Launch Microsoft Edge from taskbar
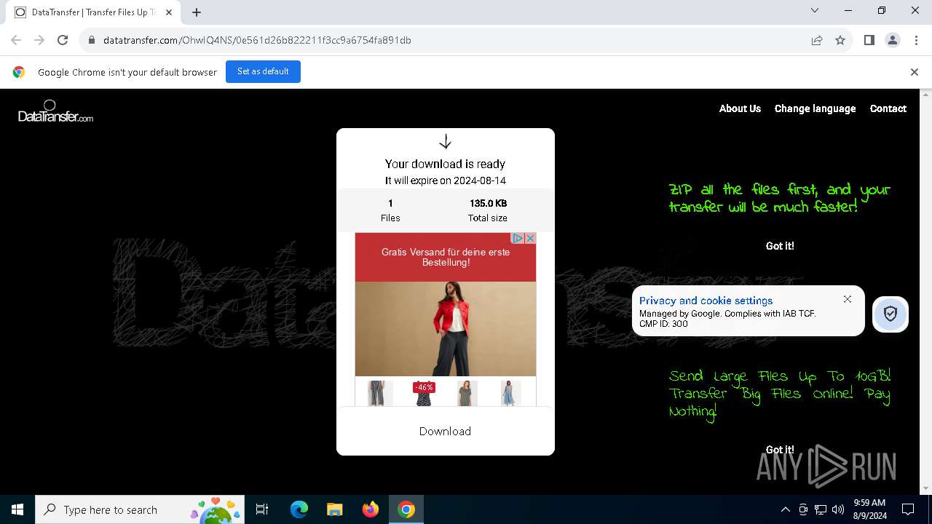The width and height of the screenshot is (932, 524). click(x=299, y=509)
